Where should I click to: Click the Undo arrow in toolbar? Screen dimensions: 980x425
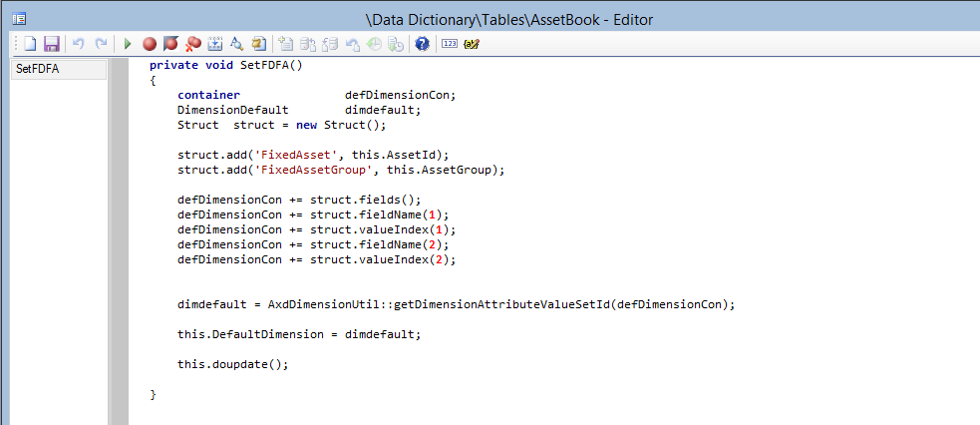click(x=79, y=44)
